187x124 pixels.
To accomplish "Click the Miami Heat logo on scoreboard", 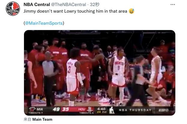I will [x=32, y=110].
